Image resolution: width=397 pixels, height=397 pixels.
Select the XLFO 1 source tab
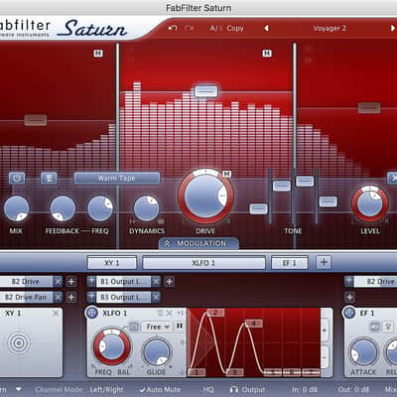click(x=203, y=263)
